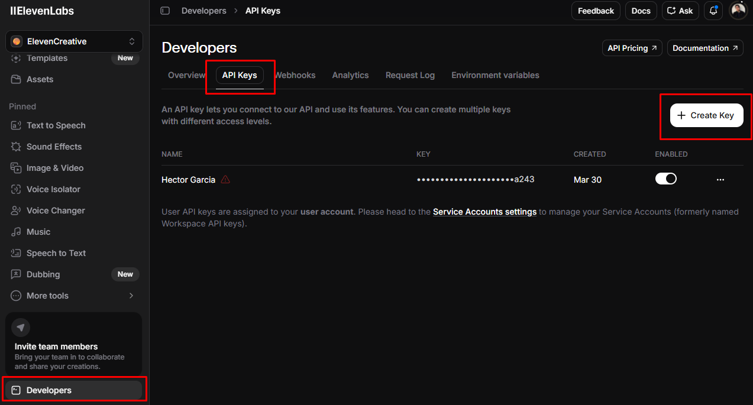The image size is (753, 405).
Task: Click the Music note icon
Action: point(16,232)
